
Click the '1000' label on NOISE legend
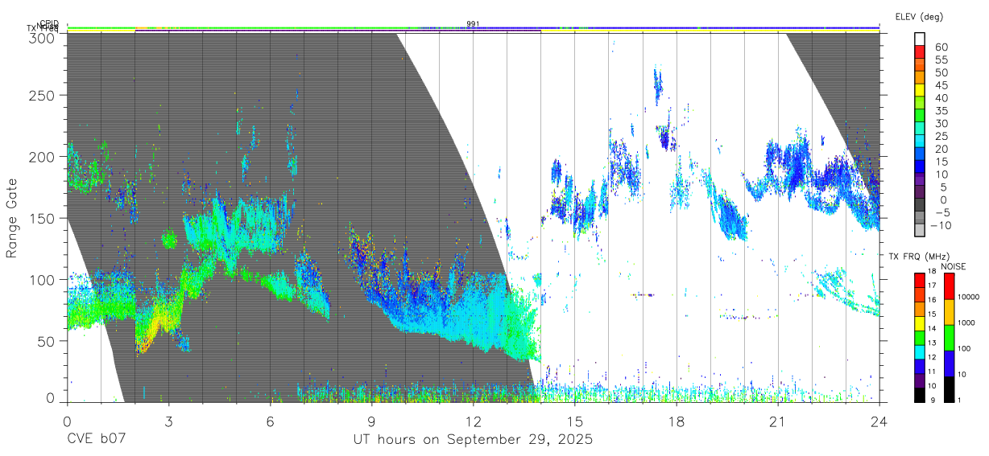(x=968, y=323)
